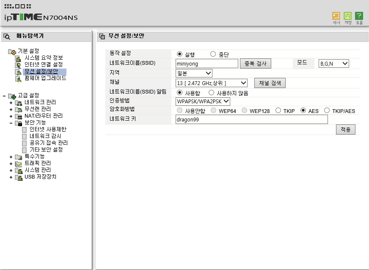
Task: Open 인터넷 사용제한 menu item
Action: point(48,129)
